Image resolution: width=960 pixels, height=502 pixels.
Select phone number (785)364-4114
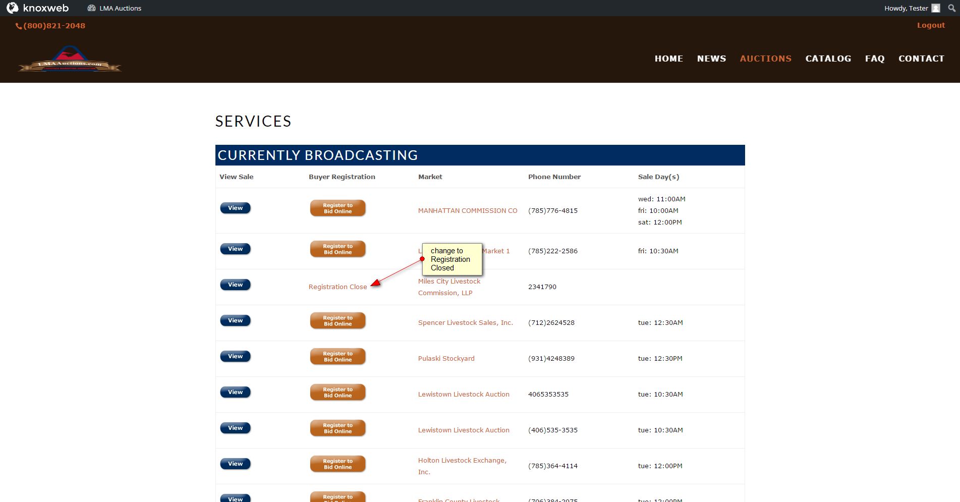click(x=553, y=466)
